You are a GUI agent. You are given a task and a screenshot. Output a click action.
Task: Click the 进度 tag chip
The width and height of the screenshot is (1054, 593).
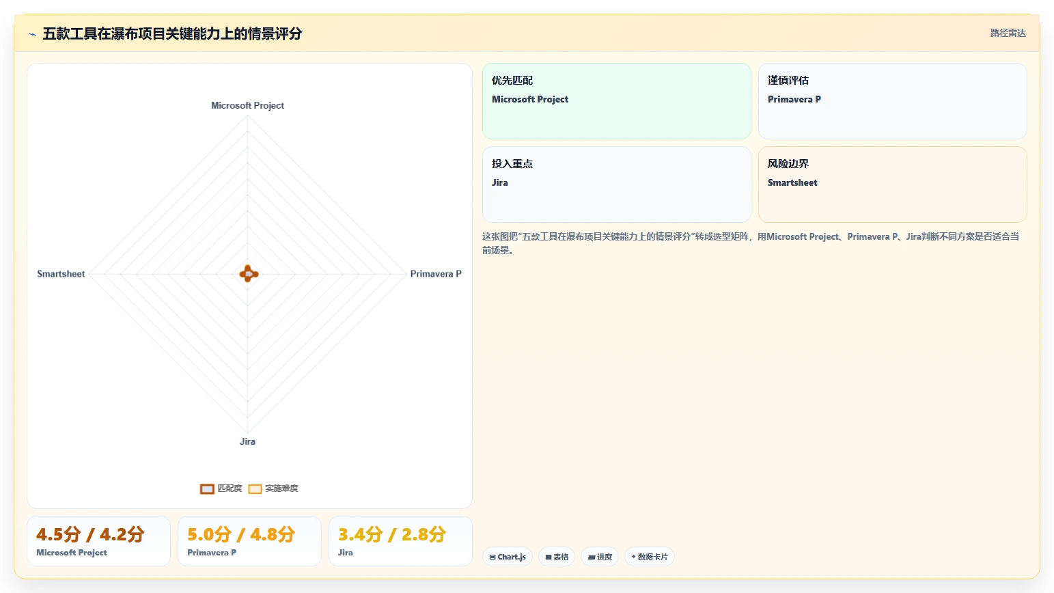[600, 557]
